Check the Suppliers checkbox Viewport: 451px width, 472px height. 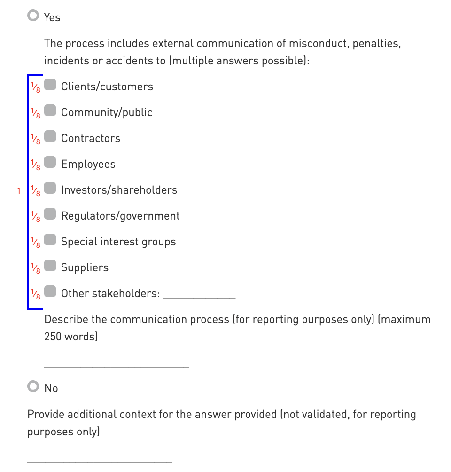[x=50, y=266]
